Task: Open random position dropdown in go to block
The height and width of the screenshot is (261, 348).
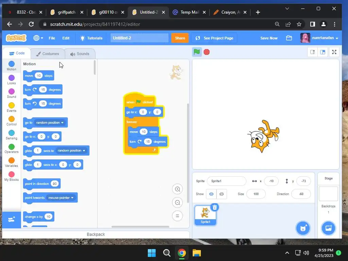Action: [x=50, y=122]
